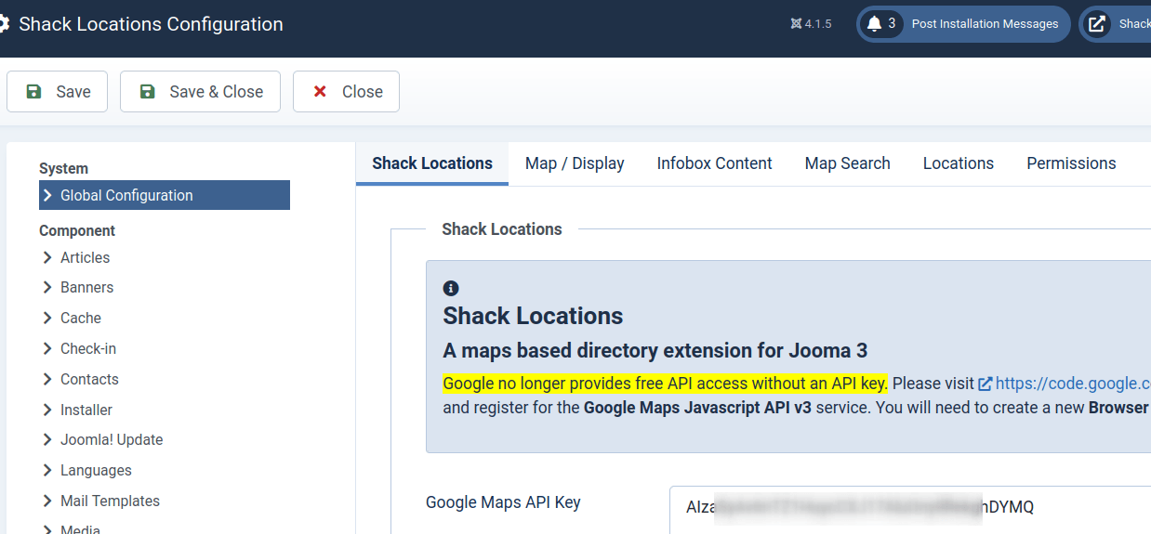Expand the Installer chevron

coord(47,410)
